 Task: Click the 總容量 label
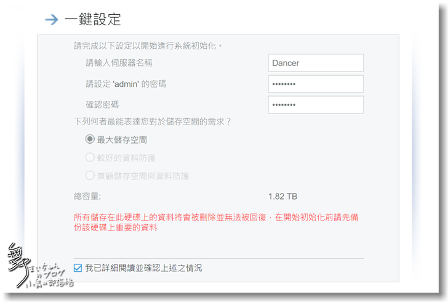(x=87, y=197)
